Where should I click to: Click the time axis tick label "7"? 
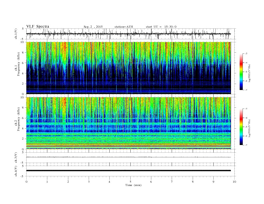[x=172, y=182]
